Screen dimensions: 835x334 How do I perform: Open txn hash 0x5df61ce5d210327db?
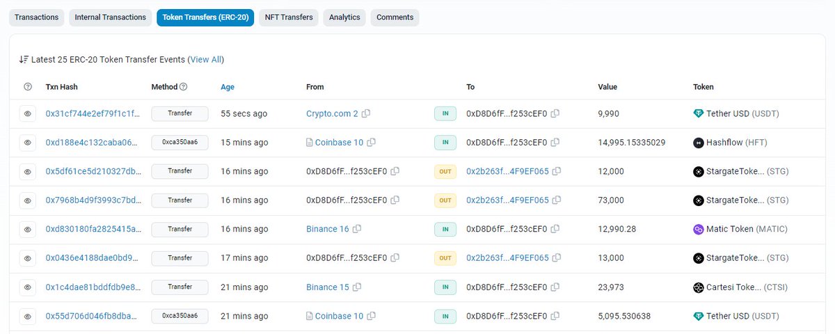93,171
